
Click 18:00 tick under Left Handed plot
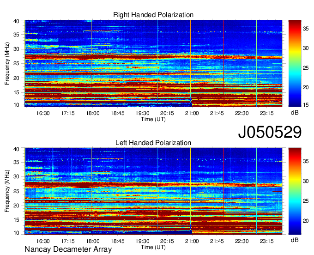(x=93, y=241)
